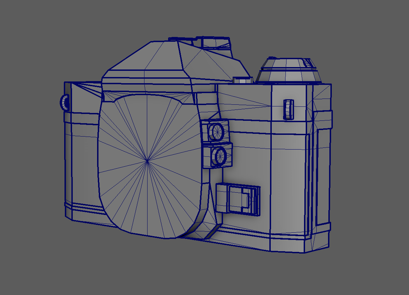Select the lower round button beside the lens
The image size is (409, 295).
(219, 156)
